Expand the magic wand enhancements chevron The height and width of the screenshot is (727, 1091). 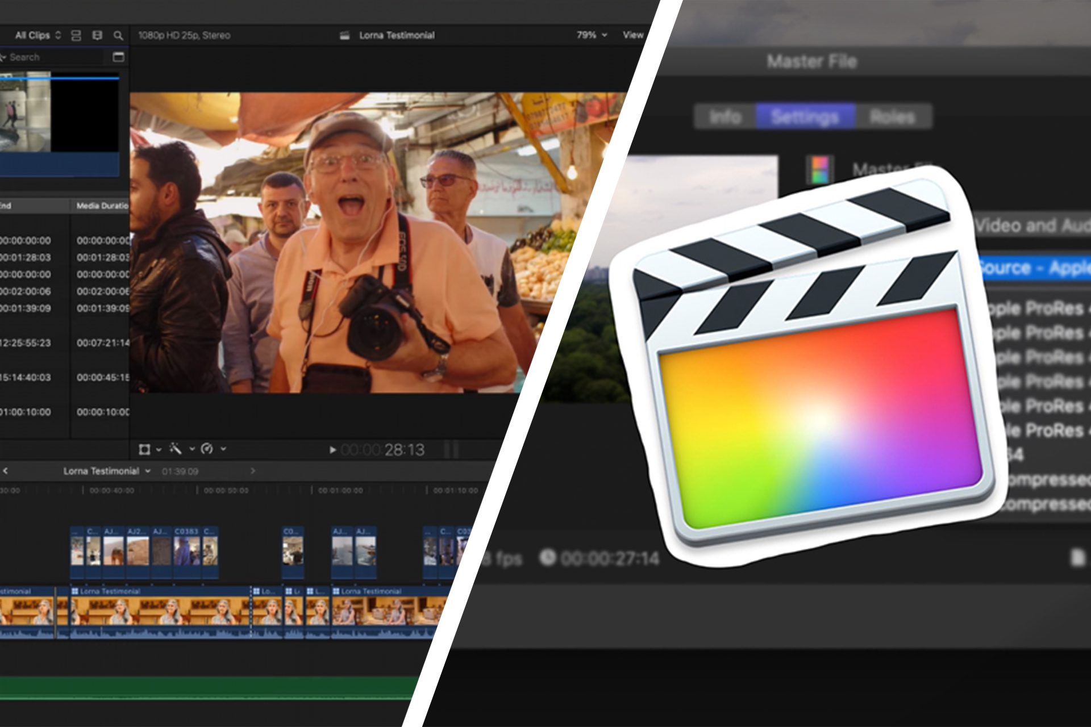tap(192, 449)
